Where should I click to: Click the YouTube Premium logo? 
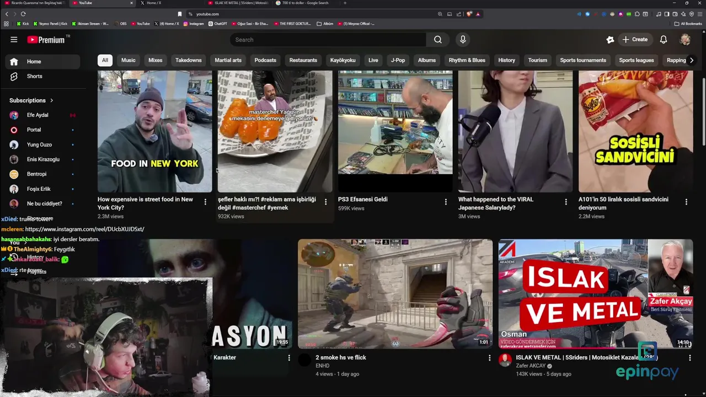point(46,40)
